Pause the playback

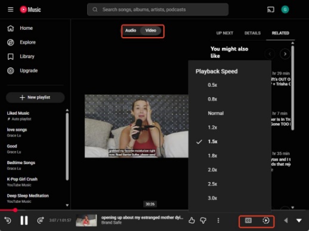24,220
